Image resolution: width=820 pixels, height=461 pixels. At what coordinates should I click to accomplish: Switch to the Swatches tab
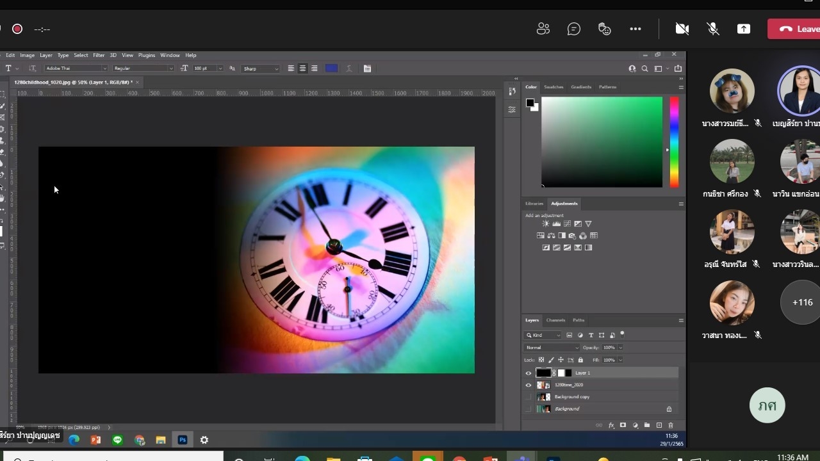coord(553,87)
